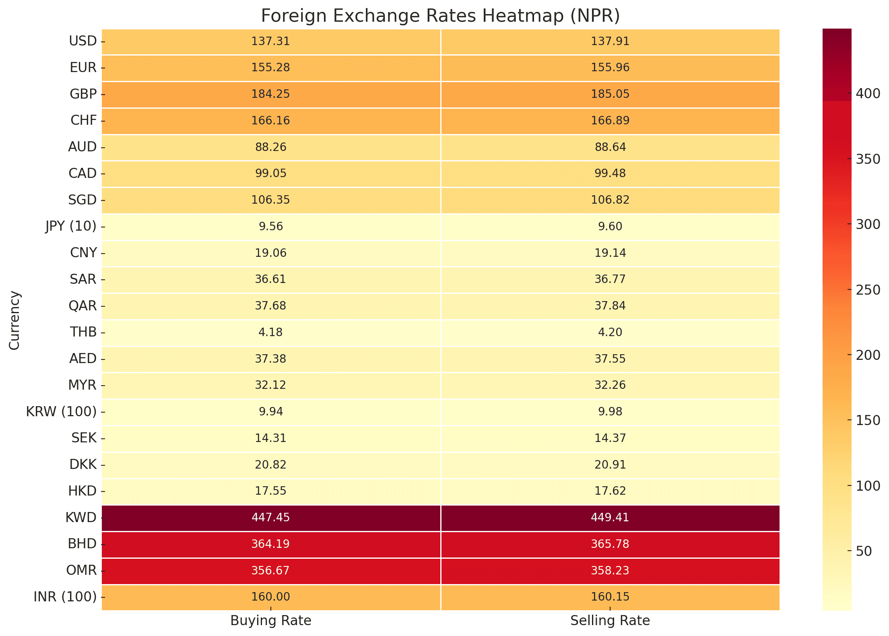Select the CHF row label
Screen dimensions: 889x636
pos(83,121)
